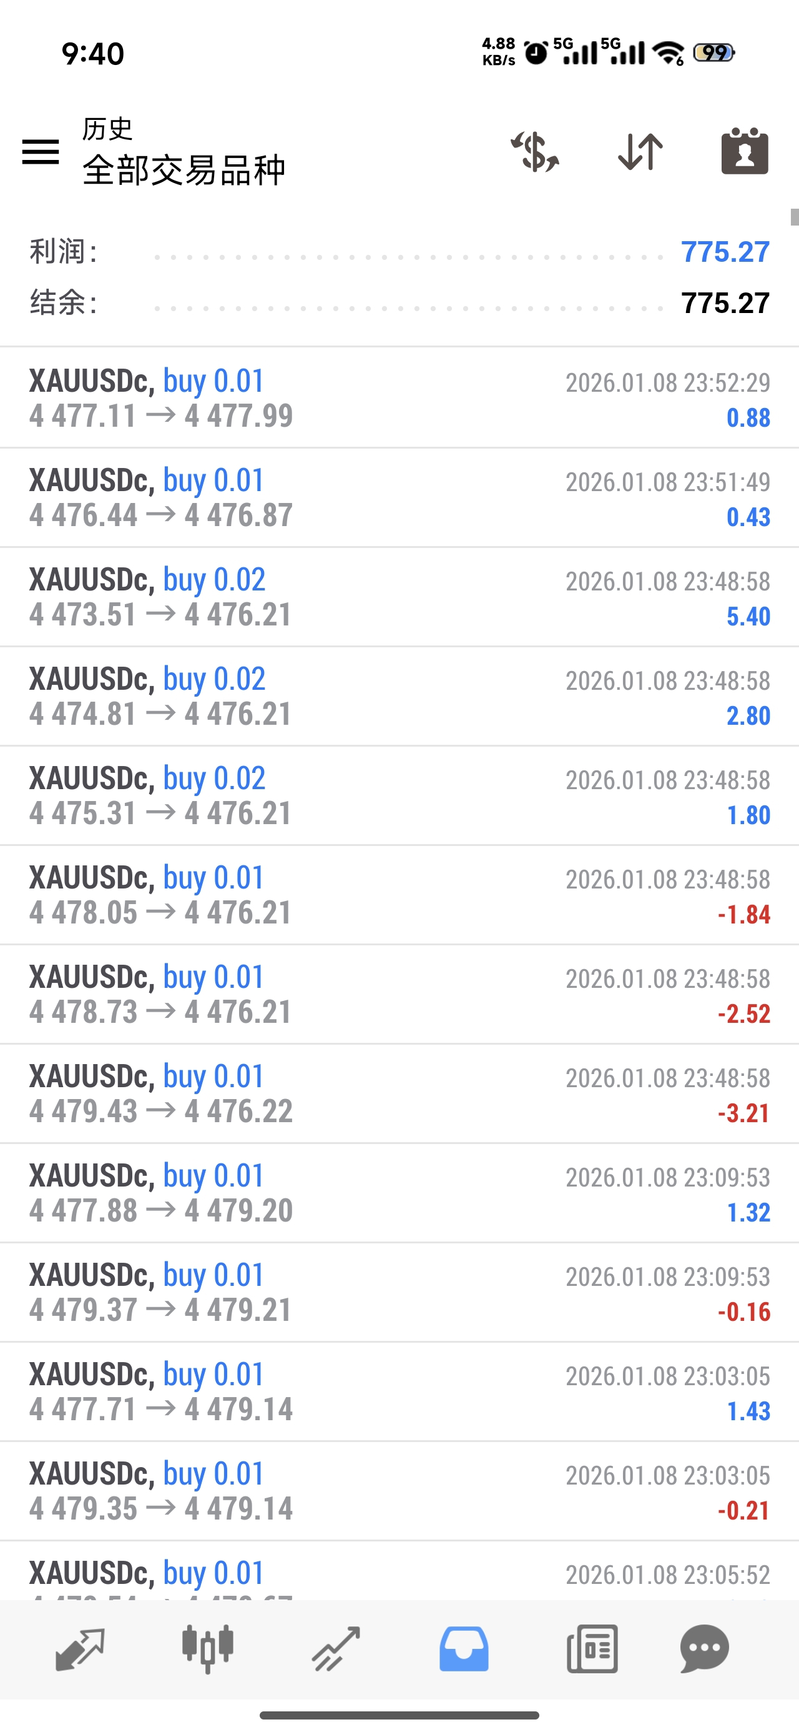Image resolution: width=799 pixels, height=1732 pixels.
Task: Open the News tab icon
Action: coord(592,1649)
